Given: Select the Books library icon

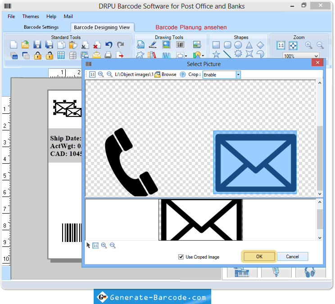Looking at the screenshot, I should pyautogui.click(x=152, y=55).
